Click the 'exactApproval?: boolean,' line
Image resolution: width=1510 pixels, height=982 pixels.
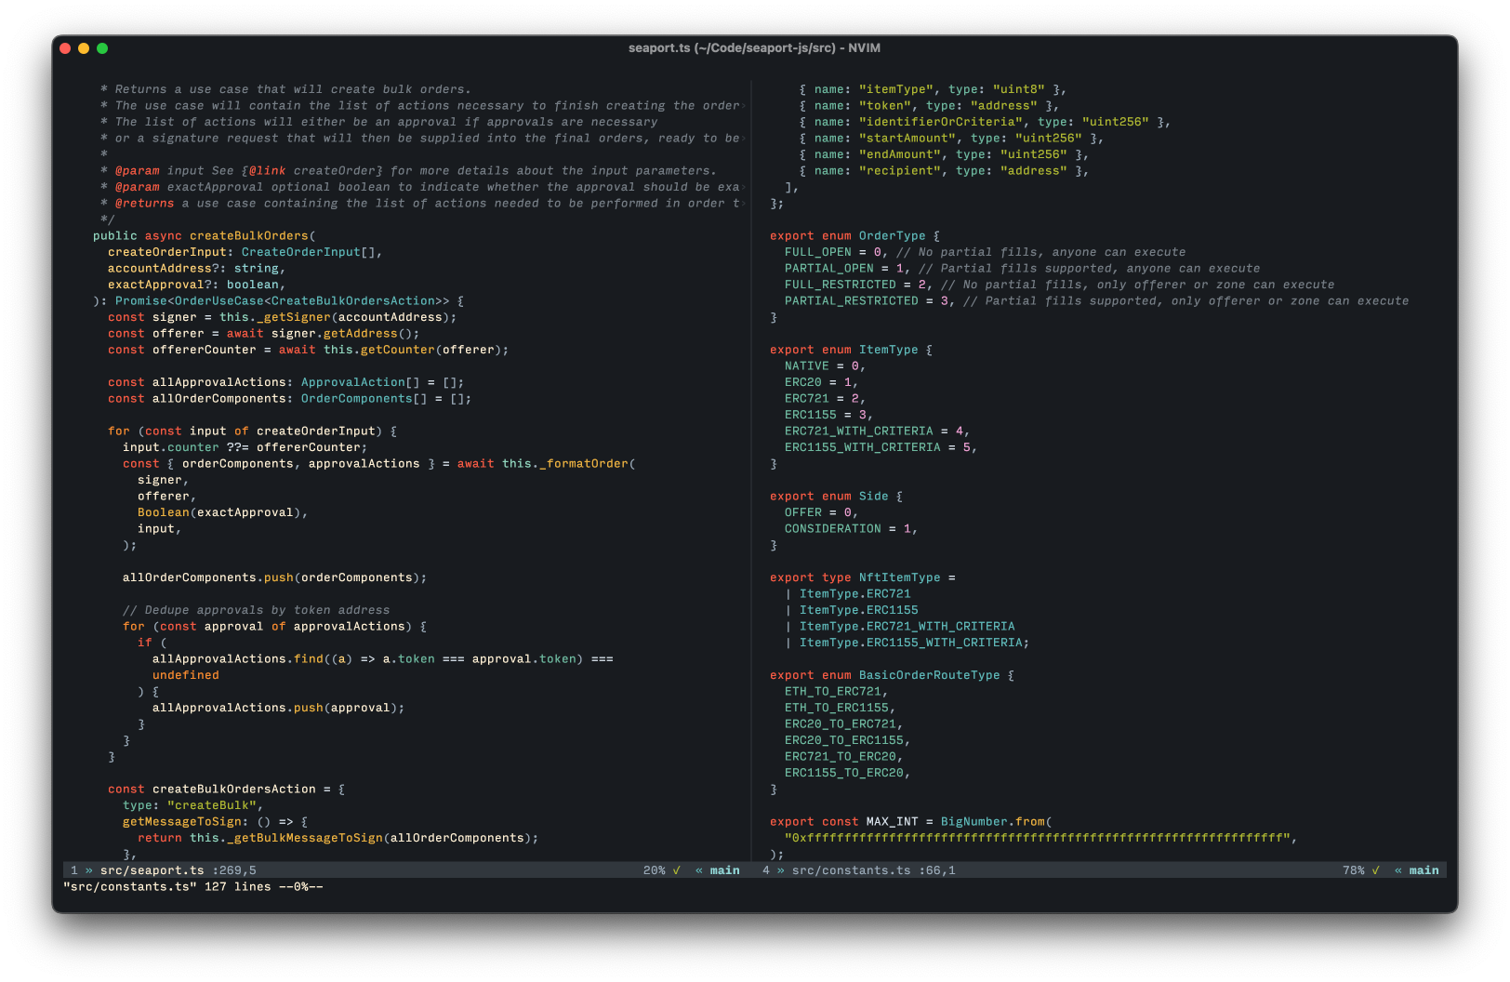(x=197, y=285)
